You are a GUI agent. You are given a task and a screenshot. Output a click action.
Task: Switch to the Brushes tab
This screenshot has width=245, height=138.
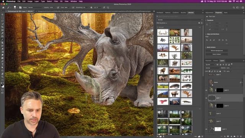click(183, 13)
